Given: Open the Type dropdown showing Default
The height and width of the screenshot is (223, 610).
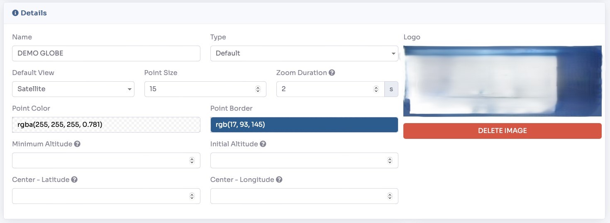Looking at the screenshot, I should (x=304, y=53).
